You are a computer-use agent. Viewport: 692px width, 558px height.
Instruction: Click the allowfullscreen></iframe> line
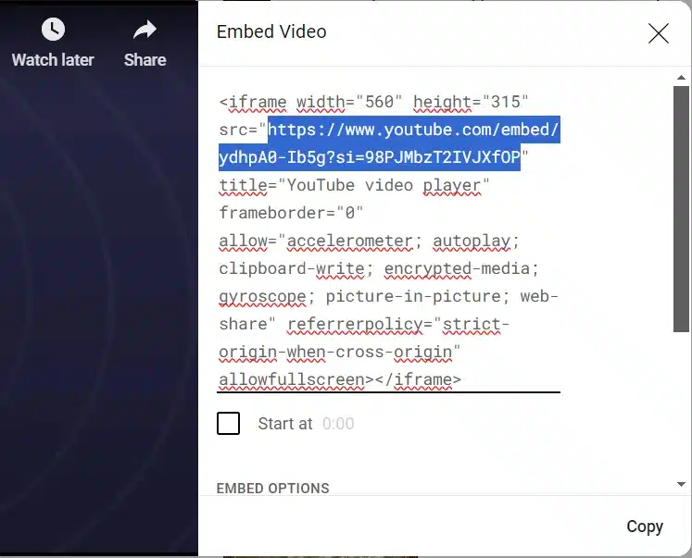[x=340, y=379]
